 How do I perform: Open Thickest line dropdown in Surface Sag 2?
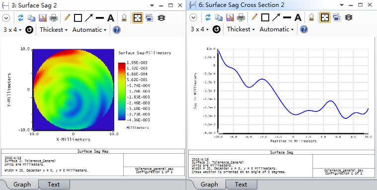tap(54, 30)
